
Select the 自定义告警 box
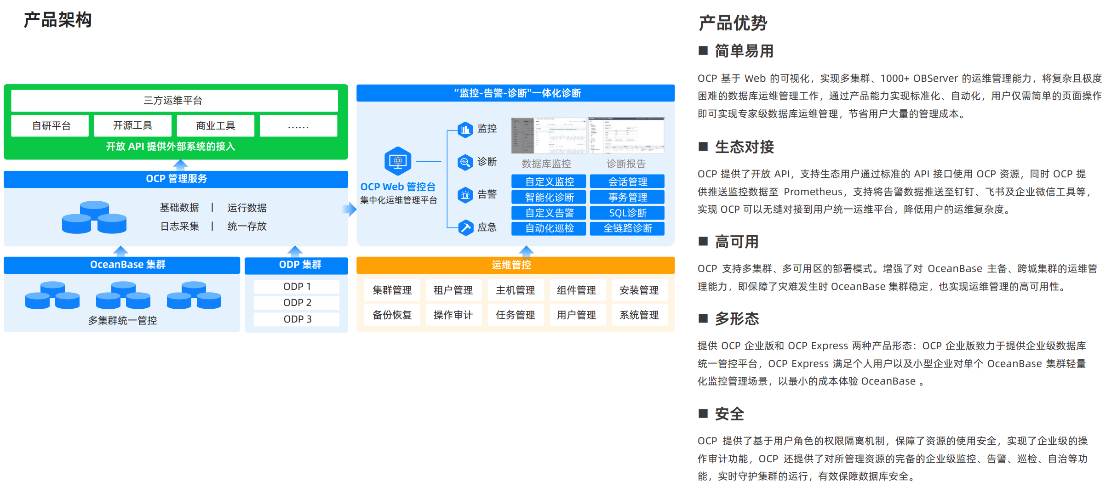(x=549, y=213)
